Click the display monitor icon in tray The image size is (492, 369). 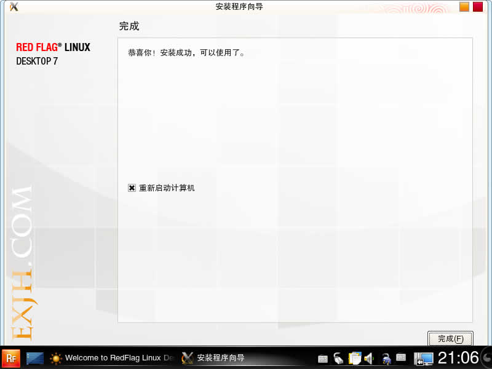[424, 358]
